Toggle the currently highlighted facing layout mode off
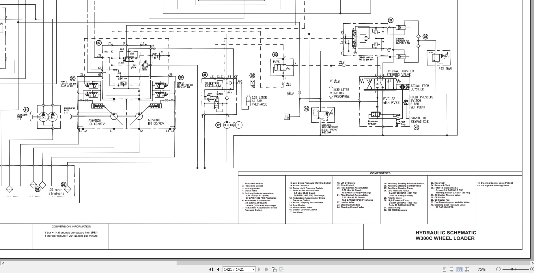This screenshot has width=534, height=273. pos(460,269)
